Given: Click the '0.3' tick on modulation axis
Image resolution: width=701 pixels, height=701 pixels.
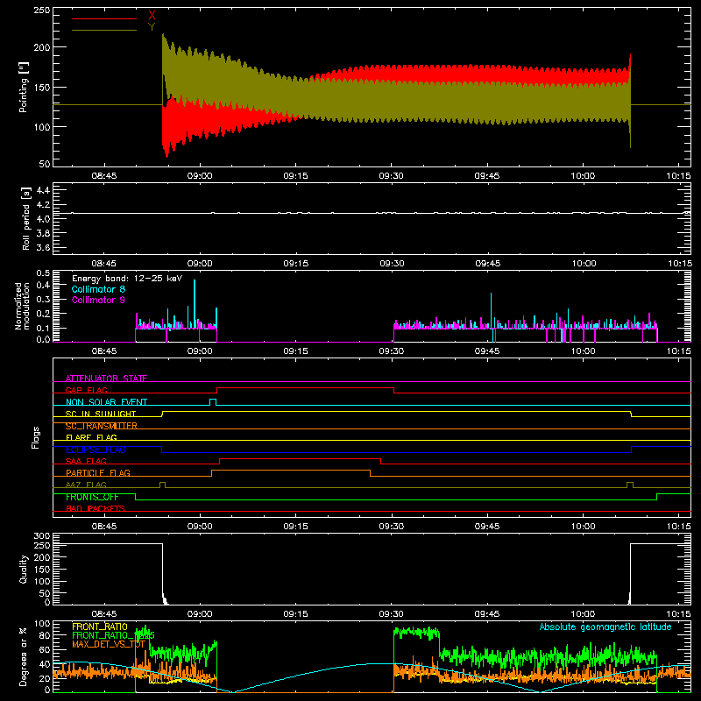Looking at the screenshot, I should [x=43, y=299].
